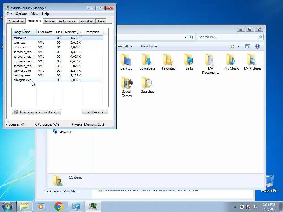
Task: Click the End Process button
Action: (95, 112)
